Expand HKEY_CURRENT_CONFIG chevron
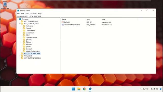Screen dimensions: 163x92 click(x=20, y=58)
